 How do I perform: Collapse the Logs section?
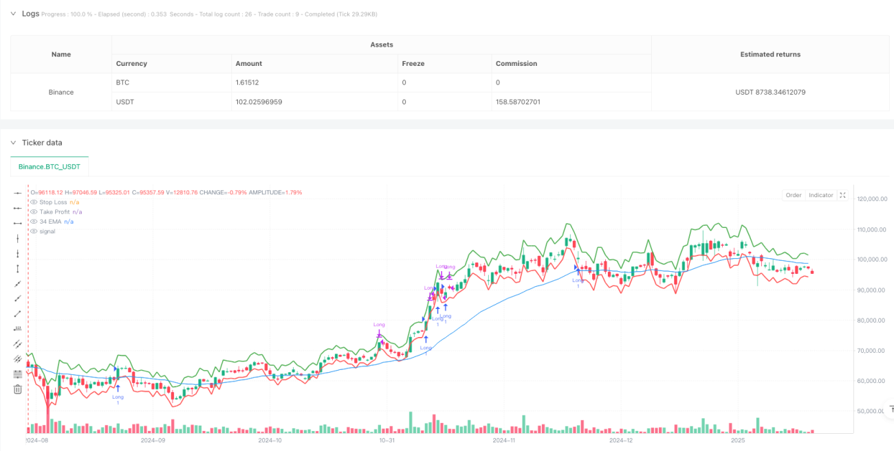tap(13, 14)
